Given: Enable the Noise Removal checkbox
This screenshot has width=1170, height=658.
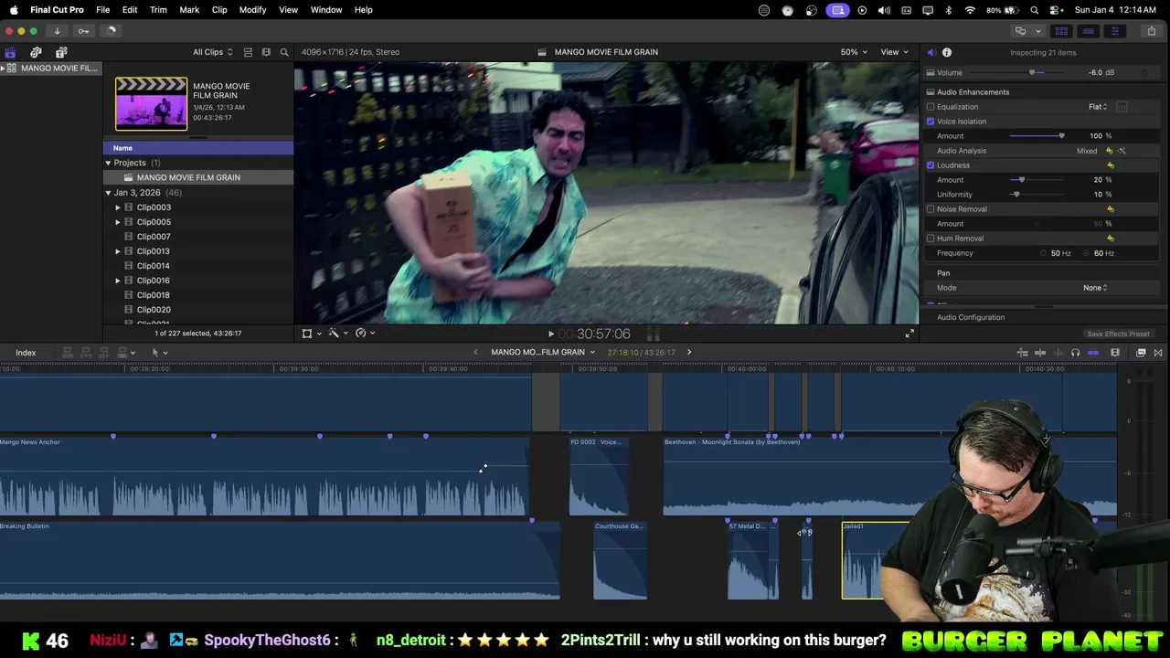Looking at the screenshot, I should [931, 209].
